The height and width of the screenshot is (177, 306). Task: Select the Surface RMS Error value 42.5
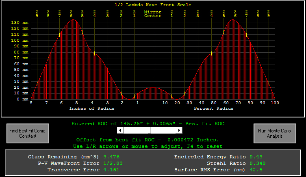click(x=256, y=170)
